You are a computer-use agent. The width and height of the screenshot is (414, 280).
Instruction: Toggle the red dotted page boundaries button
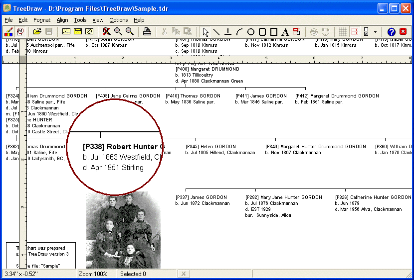(355, 32)
